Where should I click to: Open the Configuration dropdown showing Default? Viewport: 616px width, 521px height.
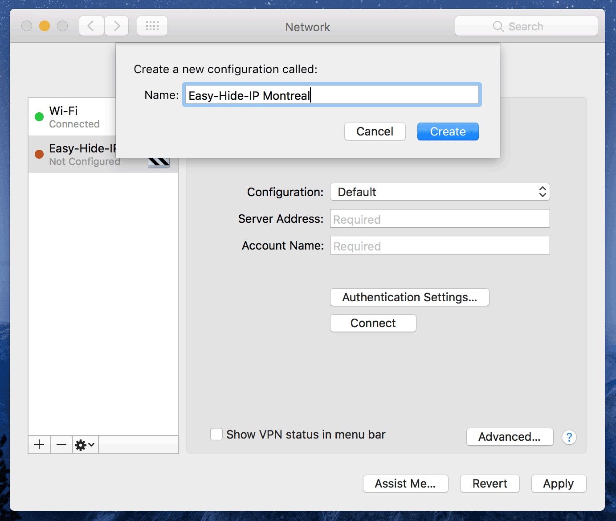tap(440, 192)
